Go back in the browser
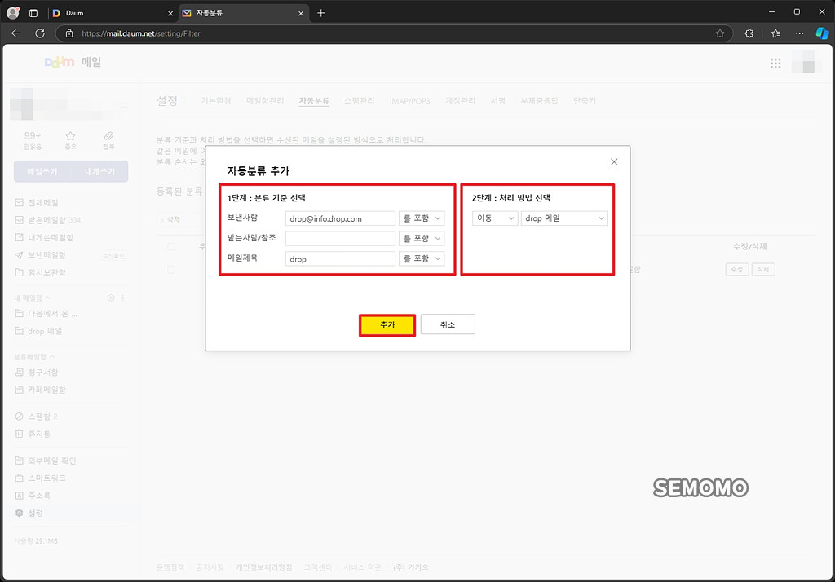The height and width of the screenshot is (582, 835). (16, 33)
